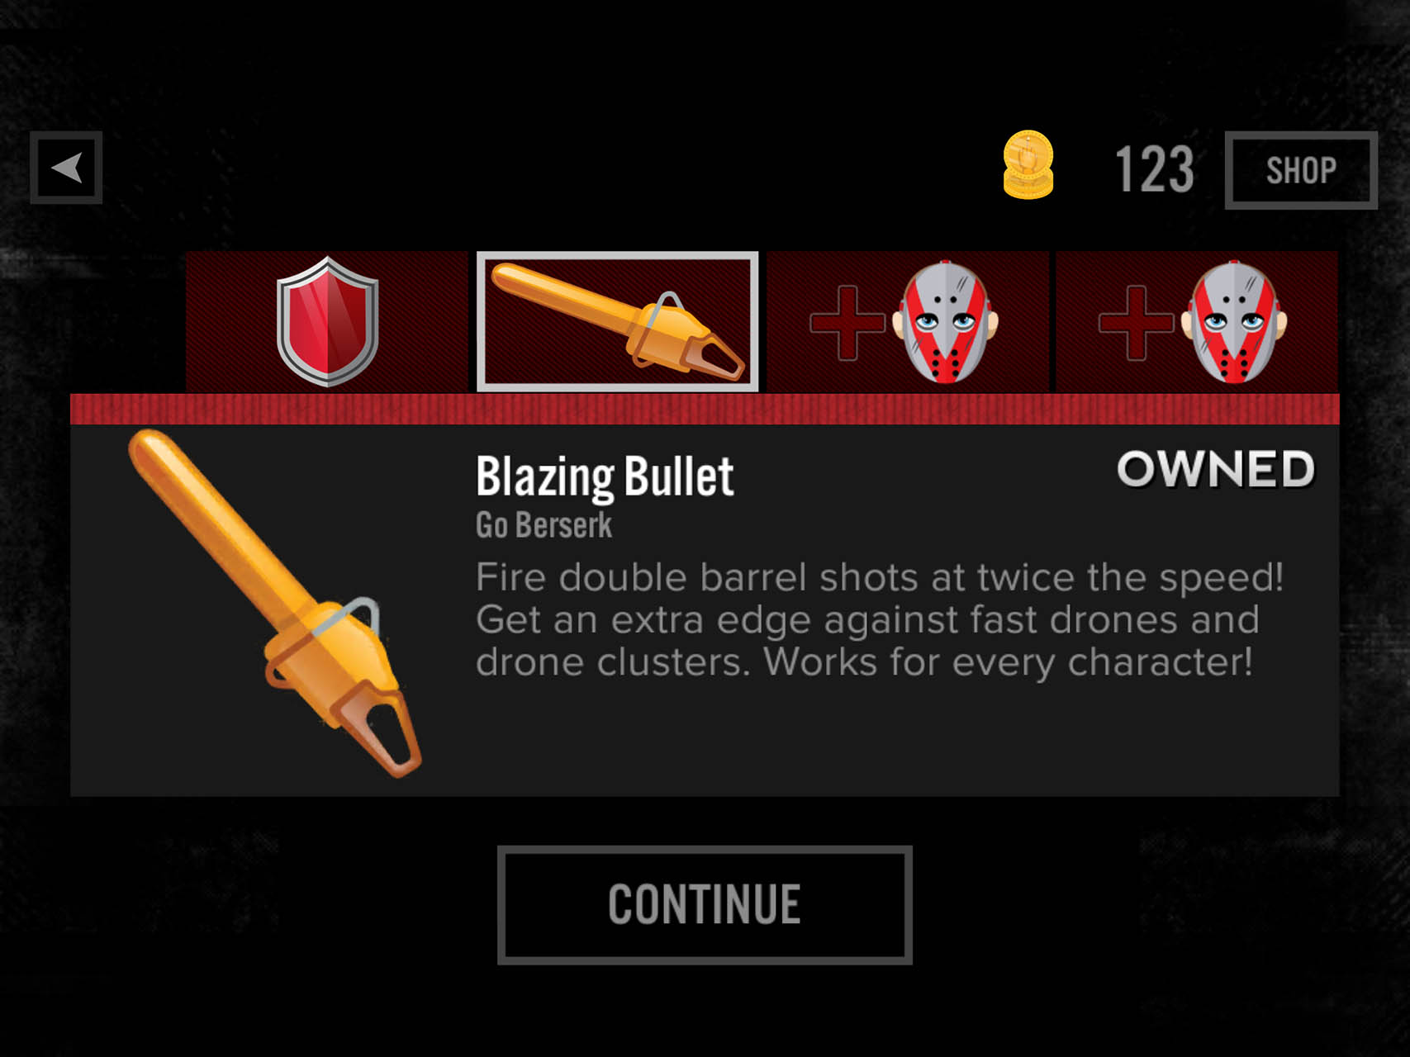This screenshot has height=1057, width=1410.
Task: Click the "Works for every character!" text
Action: [1008, 662]
